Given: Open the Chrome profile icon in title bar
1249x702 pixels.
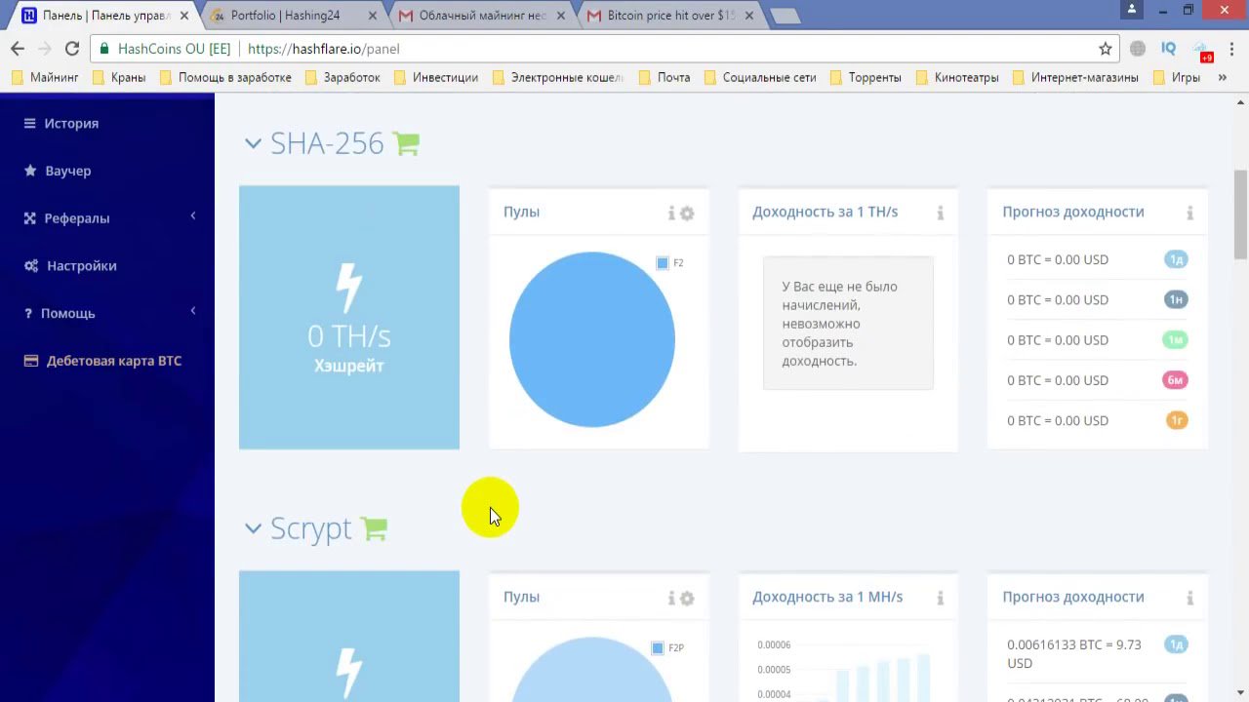Looking at the screenshot, I should pos(1132,10).
